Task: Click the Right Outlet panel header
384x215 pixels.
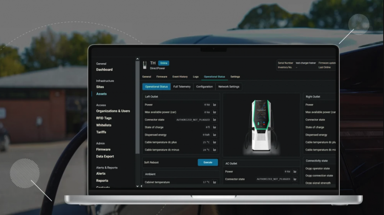Action: 319,97
